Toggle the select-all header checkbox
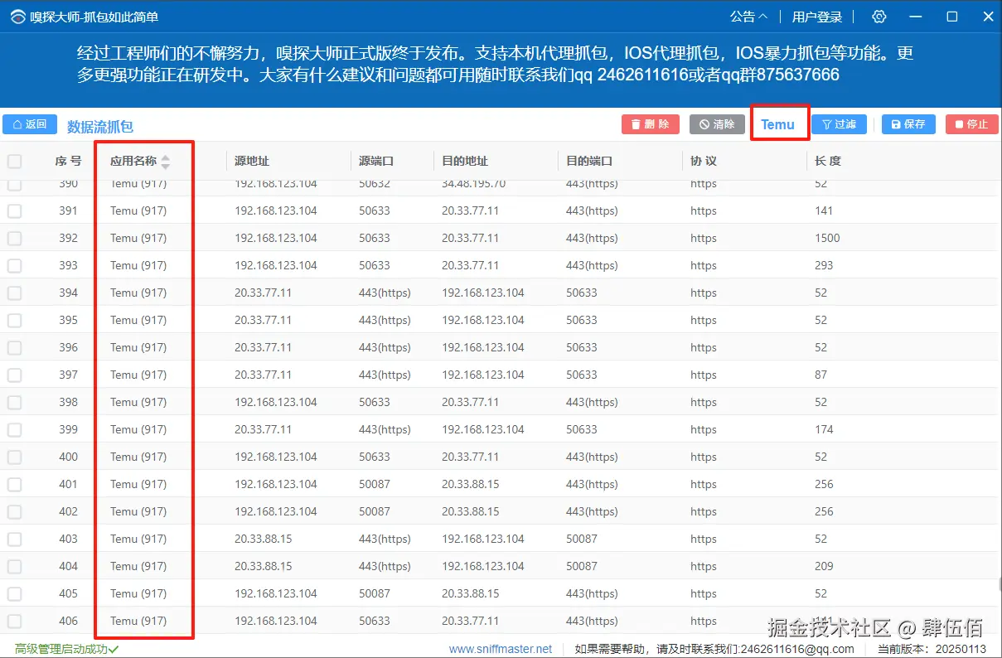Viewport: 1002px width, 658px height. click(x=14, y=161)
